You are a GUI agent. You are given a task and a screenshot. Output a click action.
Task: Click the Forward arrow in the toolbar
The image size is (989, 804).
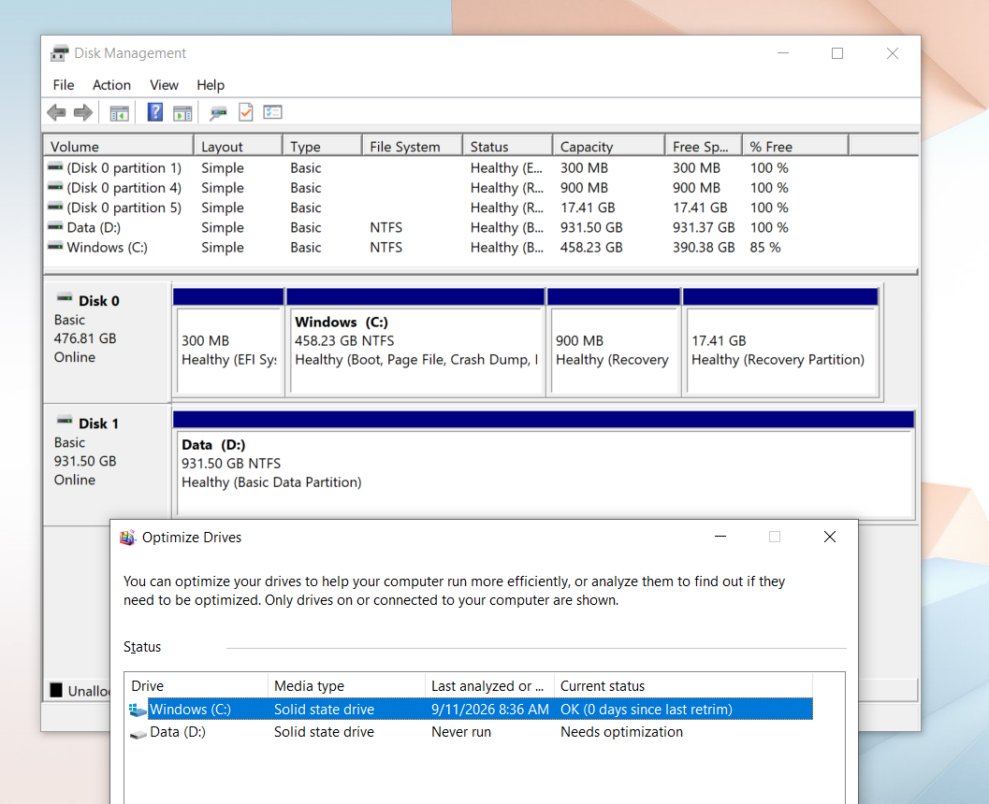pos(83,113)
